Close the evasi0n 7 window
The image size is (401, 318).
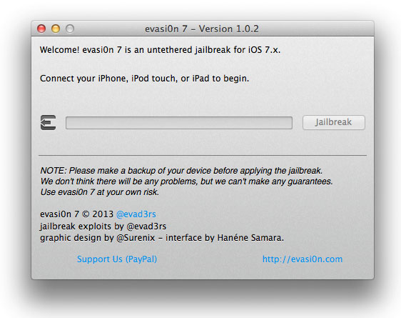(x=41, y=29)
